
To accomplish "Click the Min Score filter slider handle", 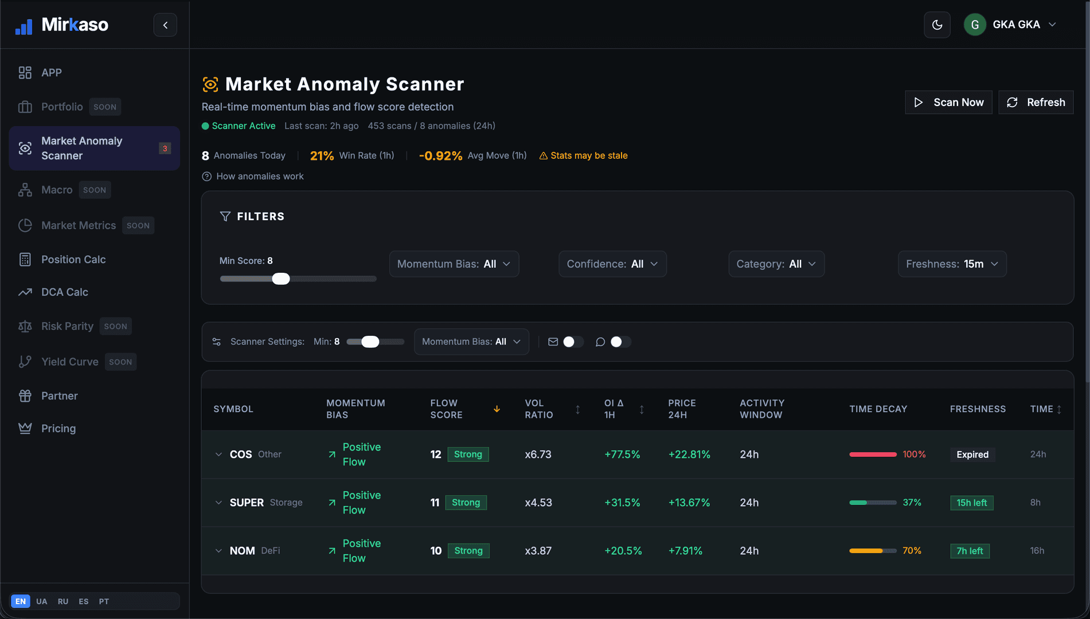I will 281,279.
